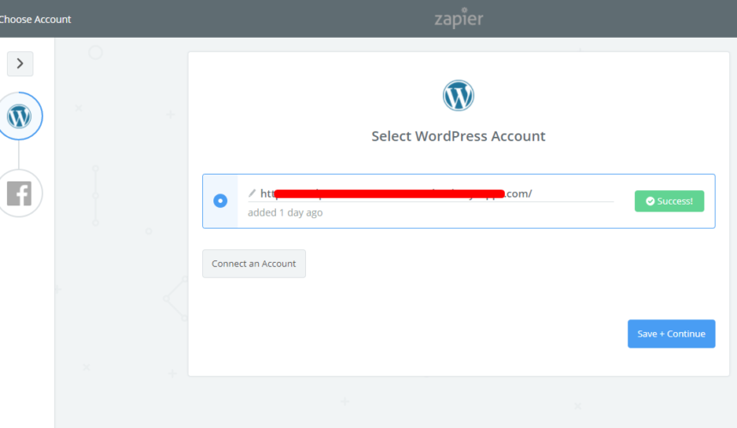The width and height of the screenshot is (737, 428).
Task: Edit account name with the pencil icon
Action: [x=252, y=193]
